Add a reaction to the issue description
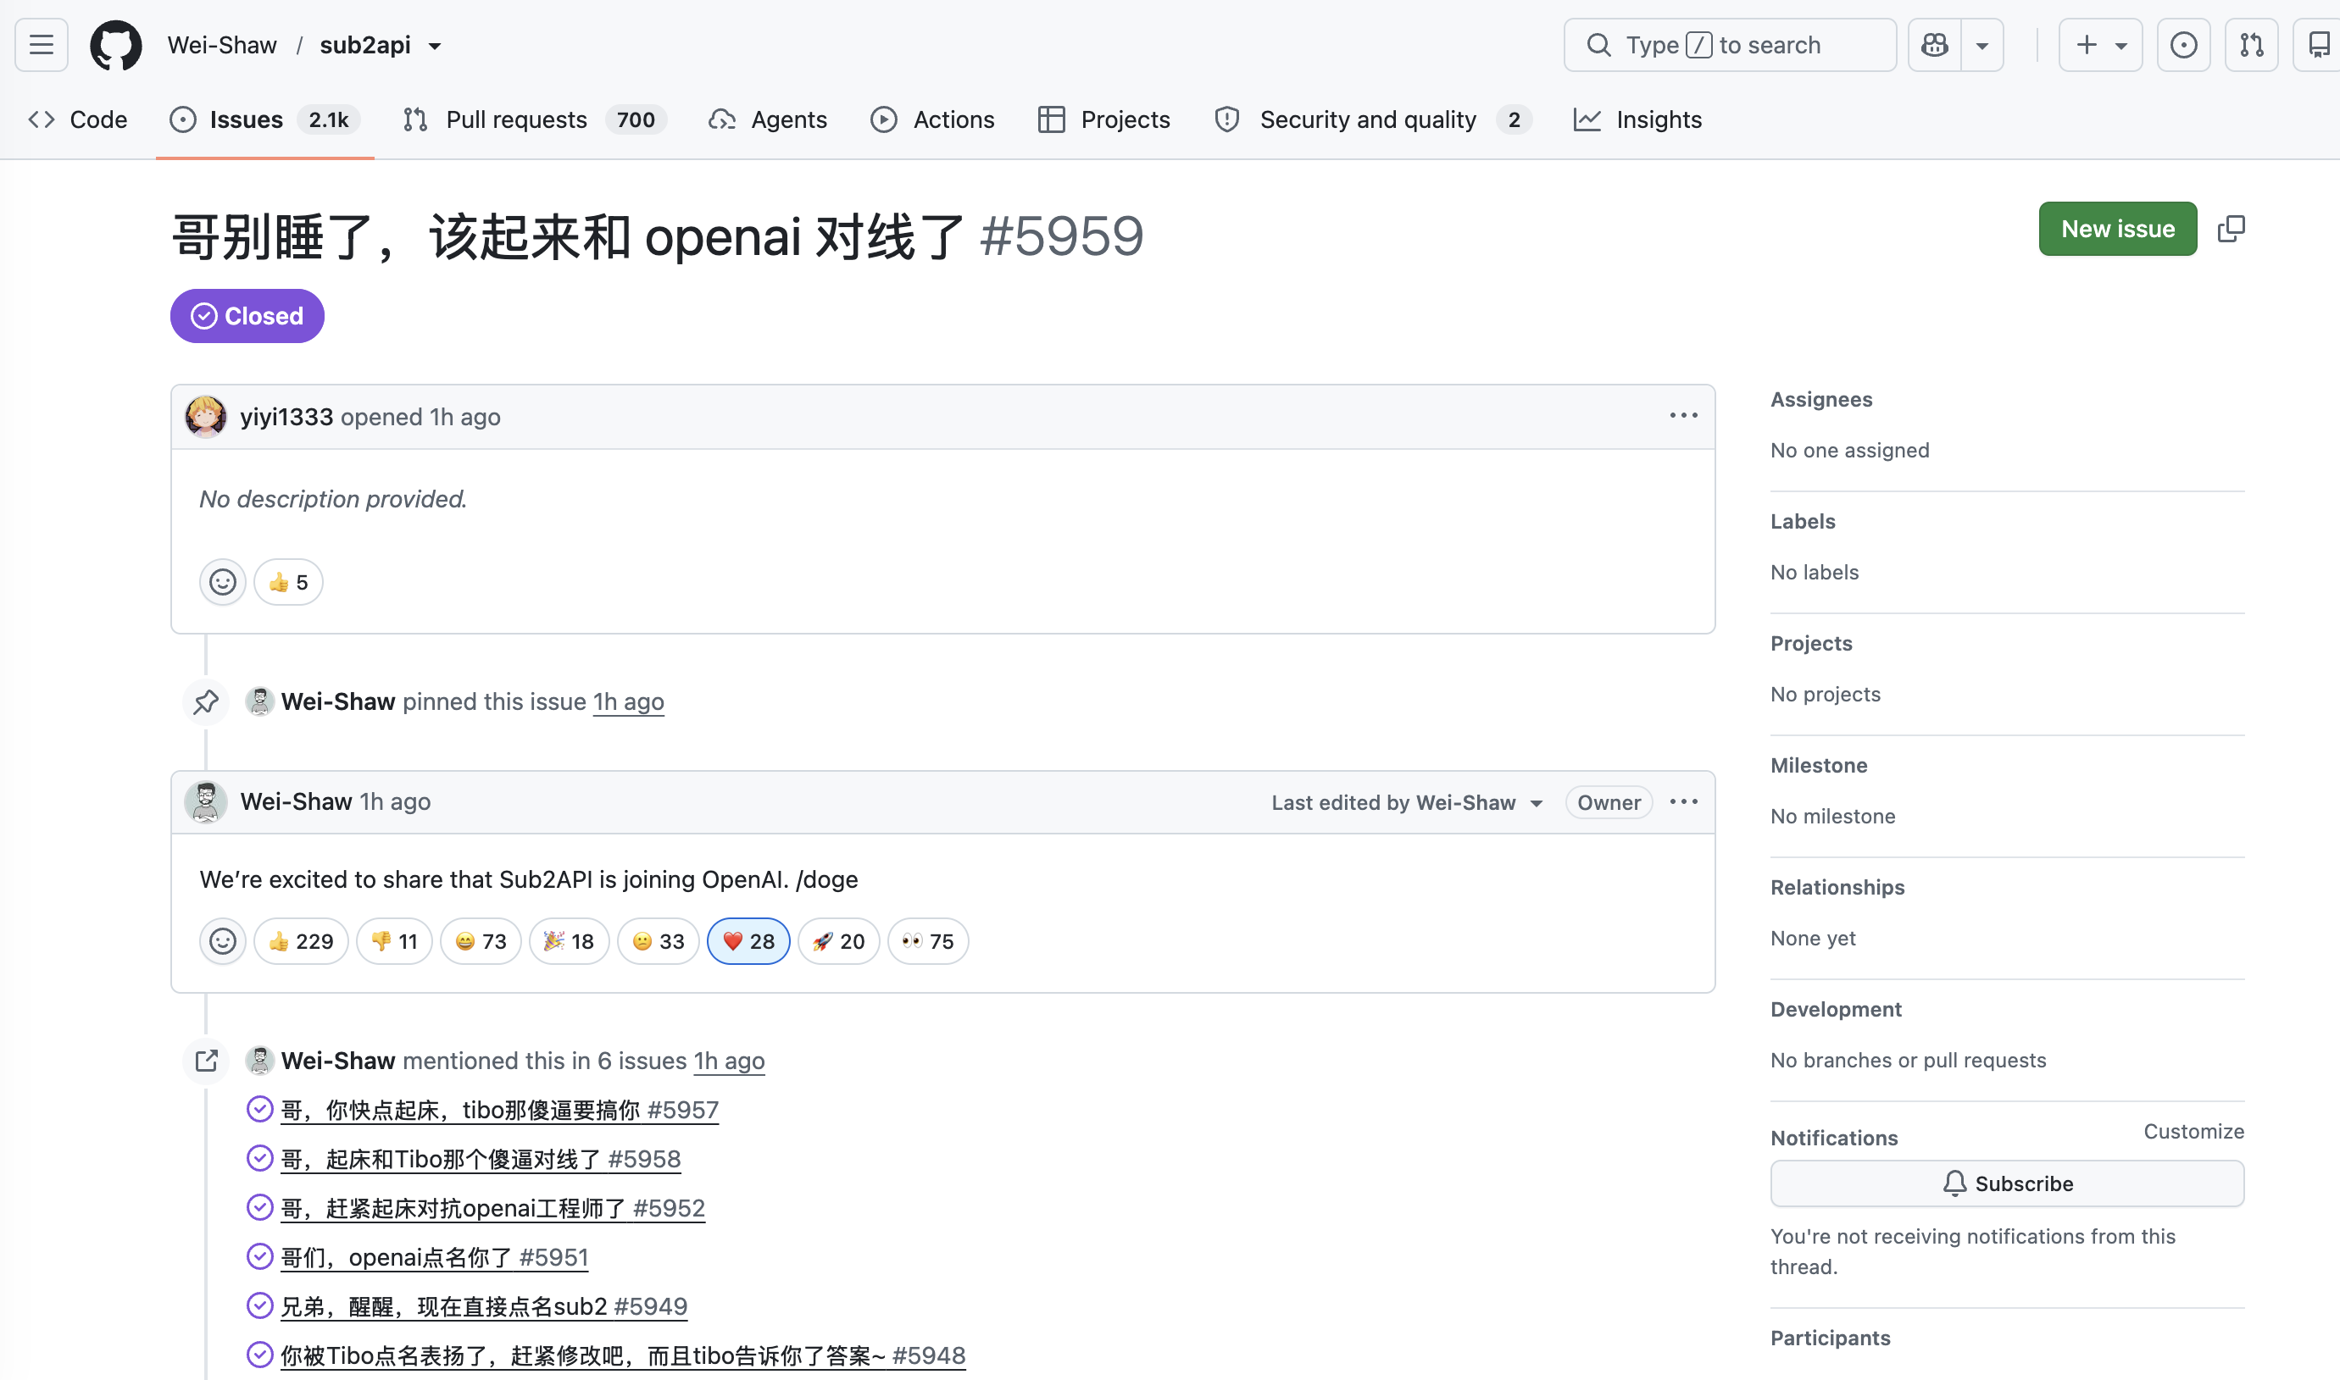The width and height of the screenshot is (2340, 1380). (x=222, y=582)
